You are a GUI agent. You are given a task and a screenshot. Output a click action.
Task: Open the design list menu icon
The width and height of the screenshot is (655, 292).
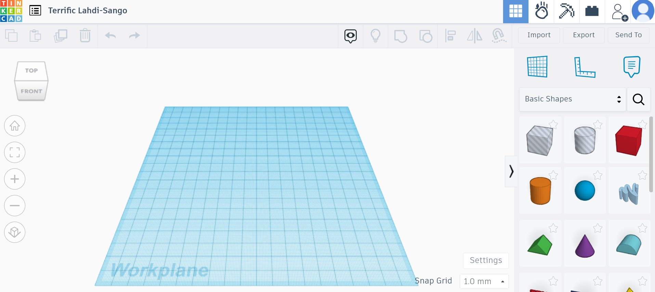[35, 11]
